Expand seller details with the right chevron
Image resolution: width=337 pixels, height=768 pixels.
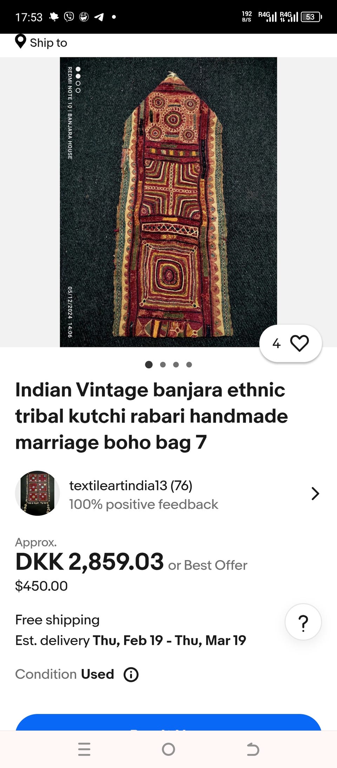pos(315,494)
